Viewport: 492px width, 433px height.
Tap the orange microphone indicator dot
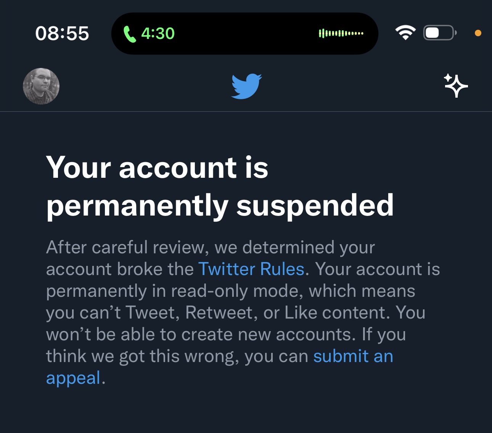(478, 33)
